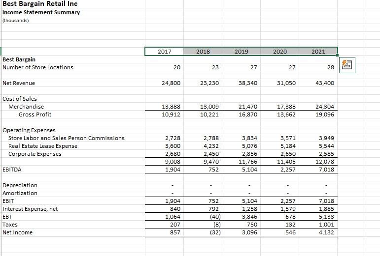The height and width of the screenshot is (256, 380).
Task: Click the Best Bargain Retail Inc title
Action: (40, 4)
